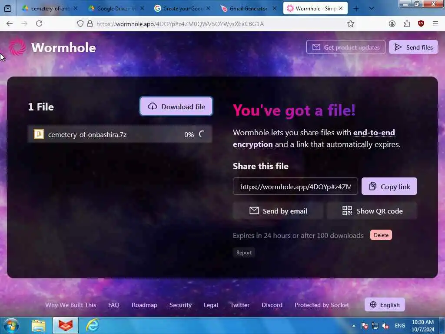Screen dimensions: 445x334
Task: Open the Legal footer link
Action: pyautogui.click(x=211, y=305)
